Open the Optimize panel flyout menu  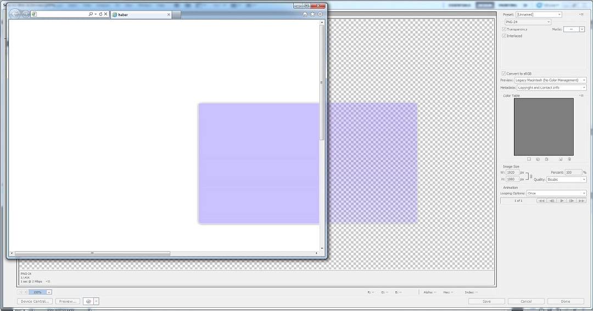(x=581, y=14)
